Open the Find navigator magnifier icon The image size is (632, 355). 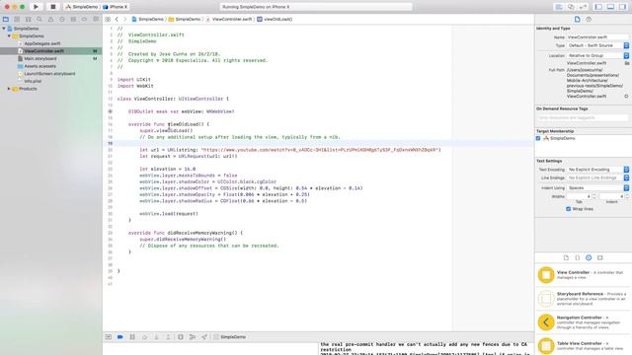point(39,19)
